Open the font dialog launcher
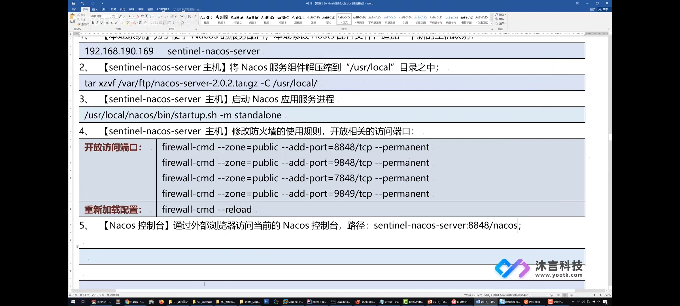Image resolution: width=680 pixels, height=306 pixels. click(x=147, y=29)
